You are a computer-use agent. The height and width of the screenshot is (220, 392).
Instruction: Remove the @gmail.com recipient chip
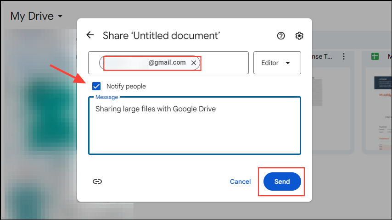194,63
